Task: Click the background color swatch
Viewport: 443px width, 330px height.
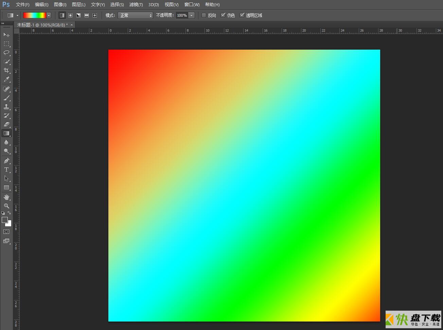Action: click(x=10, y=224)
